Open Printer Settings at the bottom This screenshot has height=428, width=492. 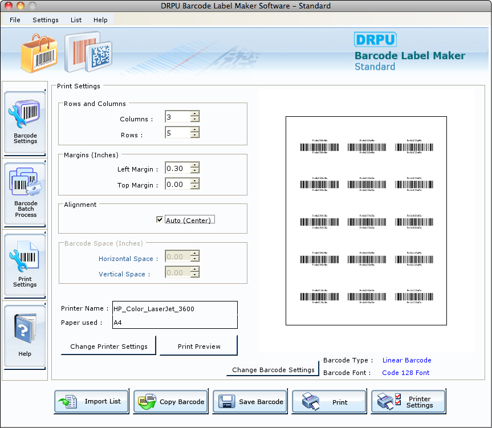[x=408, y=401]
